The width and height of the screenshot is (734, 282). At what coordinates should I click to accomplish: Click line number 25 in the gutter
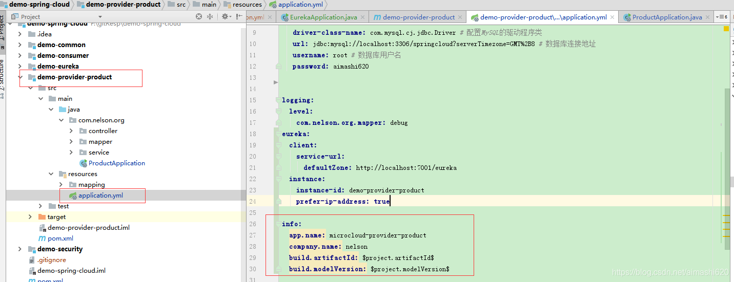pyautogui.click(x=252, y=213)
